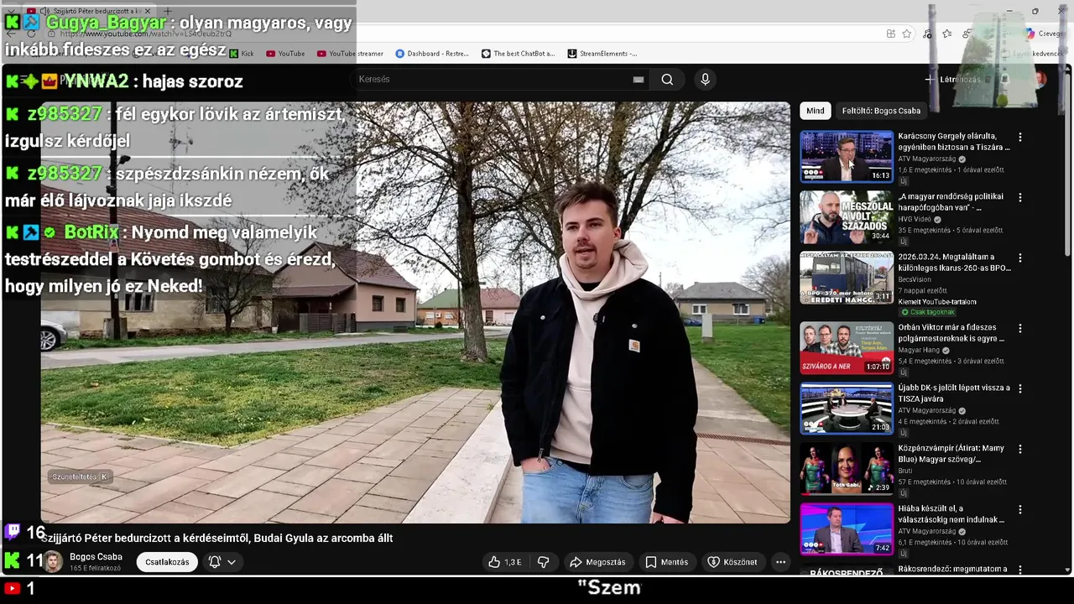The height and width of the screenshot is (604, 1074).
Task: Open Bogos Csaba channel avatar
Action: (53, 562)
